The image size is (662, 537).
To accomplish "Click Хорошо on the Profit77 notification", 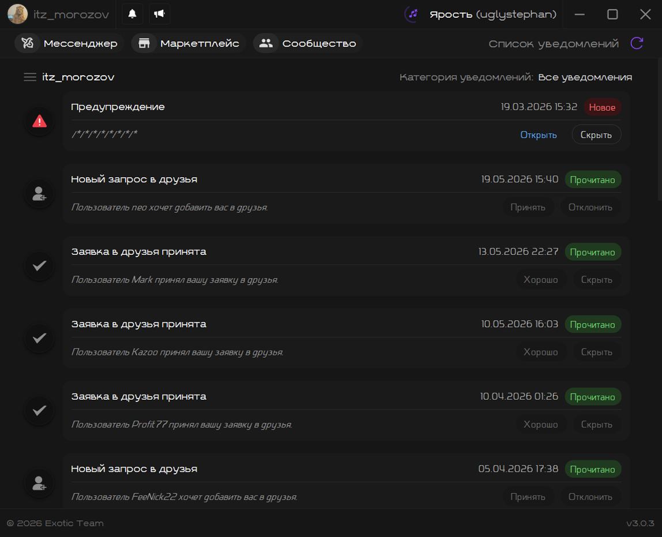I will tap(540, 425).
